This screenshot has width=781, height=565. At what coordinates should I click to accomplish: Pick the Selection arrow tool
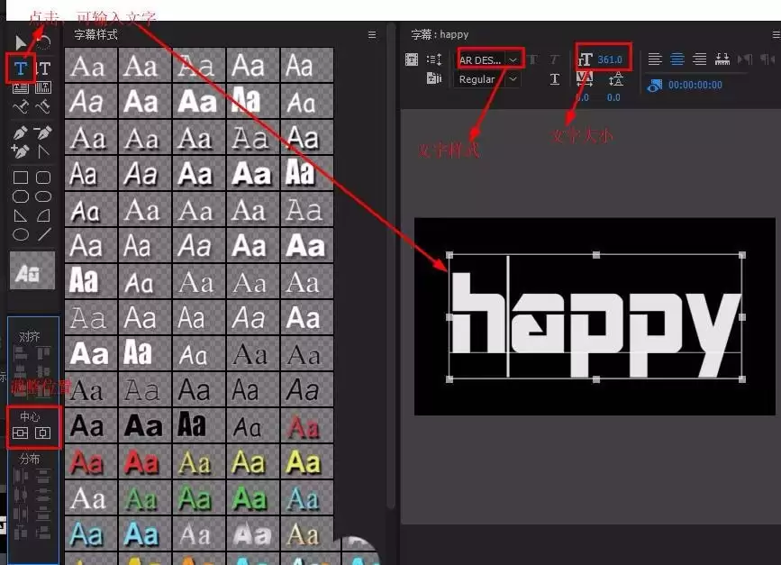[x=21, y=43]
